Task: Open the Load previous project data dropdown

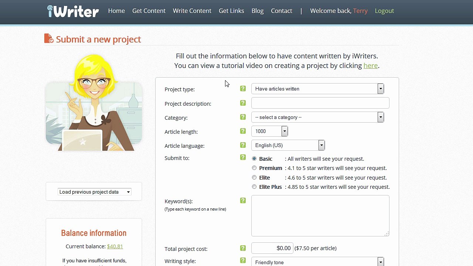Action: [94, 192]
